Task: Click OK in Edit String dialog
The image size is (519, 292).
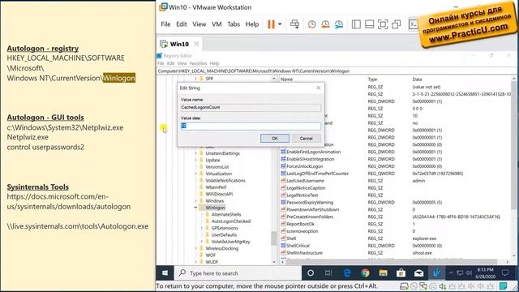Action: [x=275, y=139]
